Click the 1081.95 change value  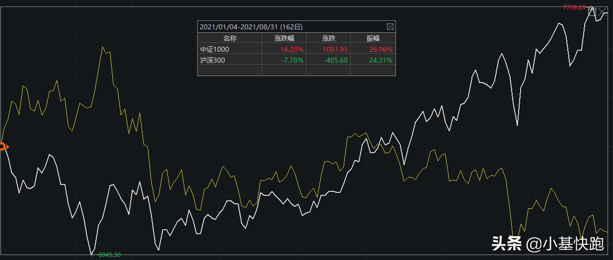coord(335,49)
